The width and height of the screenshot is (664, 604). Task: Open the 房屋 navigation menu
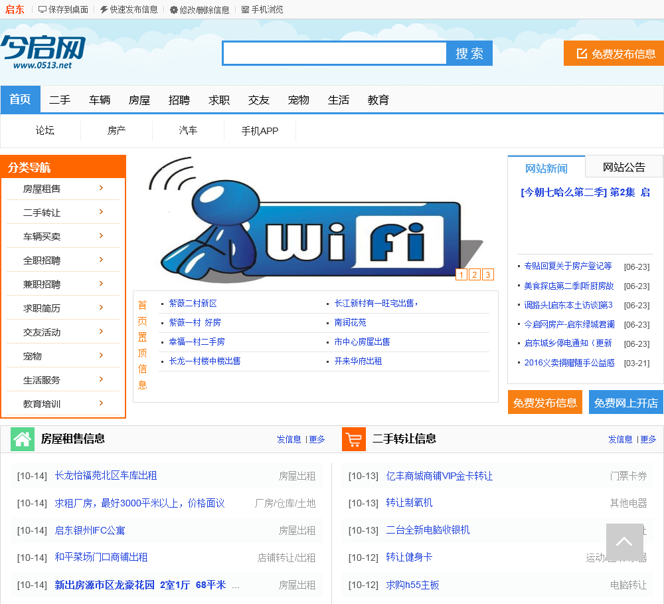[139, 100]
